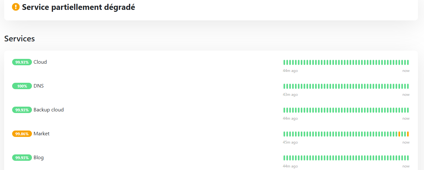Click the earlier orange heartbeat bar for Market

click(399, 134)
